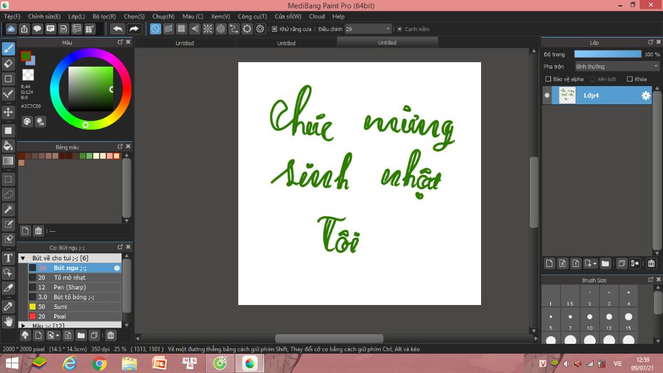Add a new folder in layer panel
The width and height of the screenshot is (663, 373).
[605, 264]
